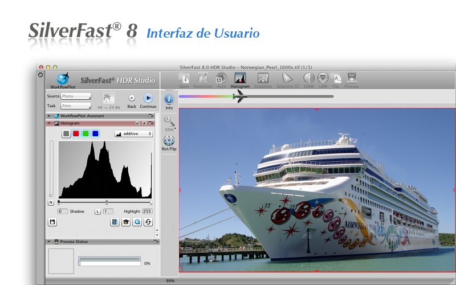456x285 pixels.
Task: Select the GANE noise tool
Action: click(x=309, y=78)
